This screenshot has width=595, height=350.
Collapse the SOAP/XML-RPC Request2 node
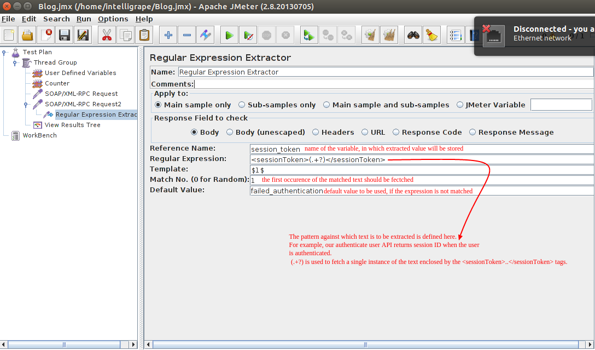[x=26, y=104]
